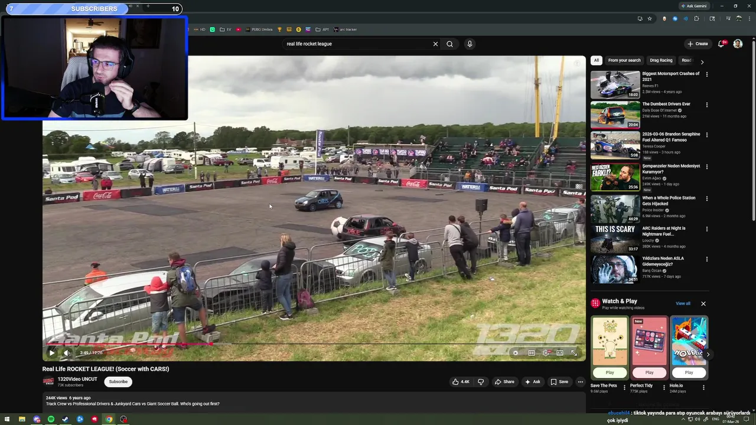Select the 'All' filter chip

click(597, 60)
